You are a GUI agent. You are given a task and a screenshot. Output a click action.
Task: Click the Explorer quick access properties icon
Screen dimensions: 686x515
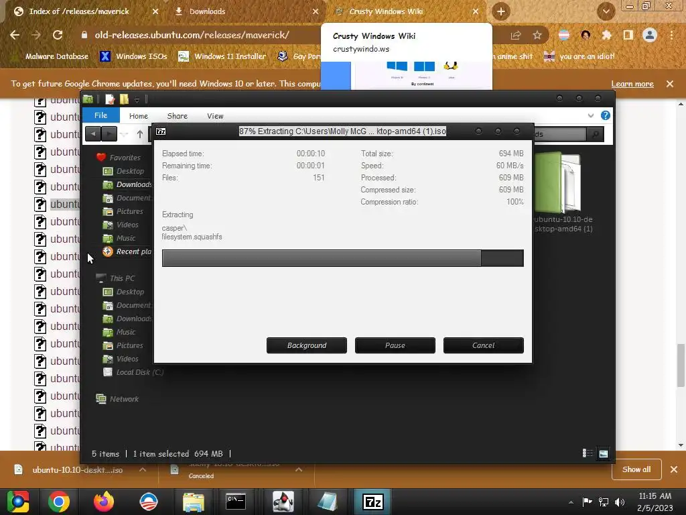click(110, 99)
